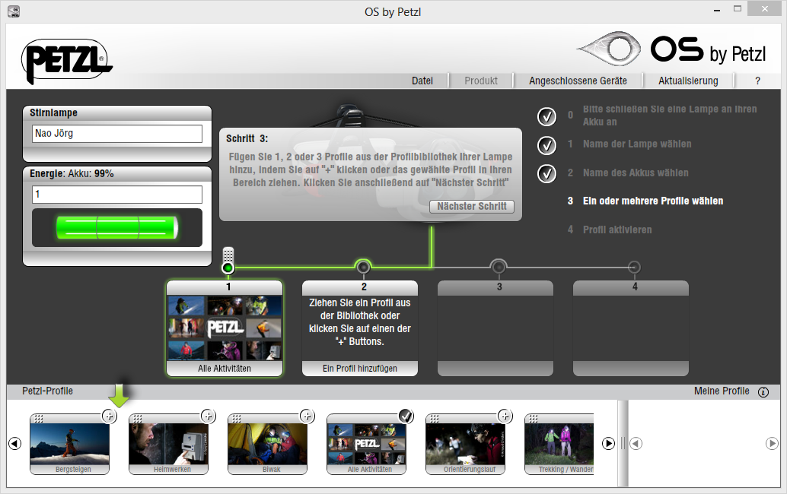
Task: Open the Angeschlossene Geräte menu
Action: [x=578, y=81]
